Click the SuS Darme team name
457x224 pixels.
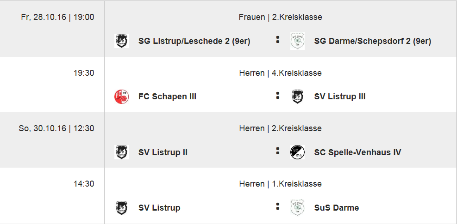click(336, 208)
